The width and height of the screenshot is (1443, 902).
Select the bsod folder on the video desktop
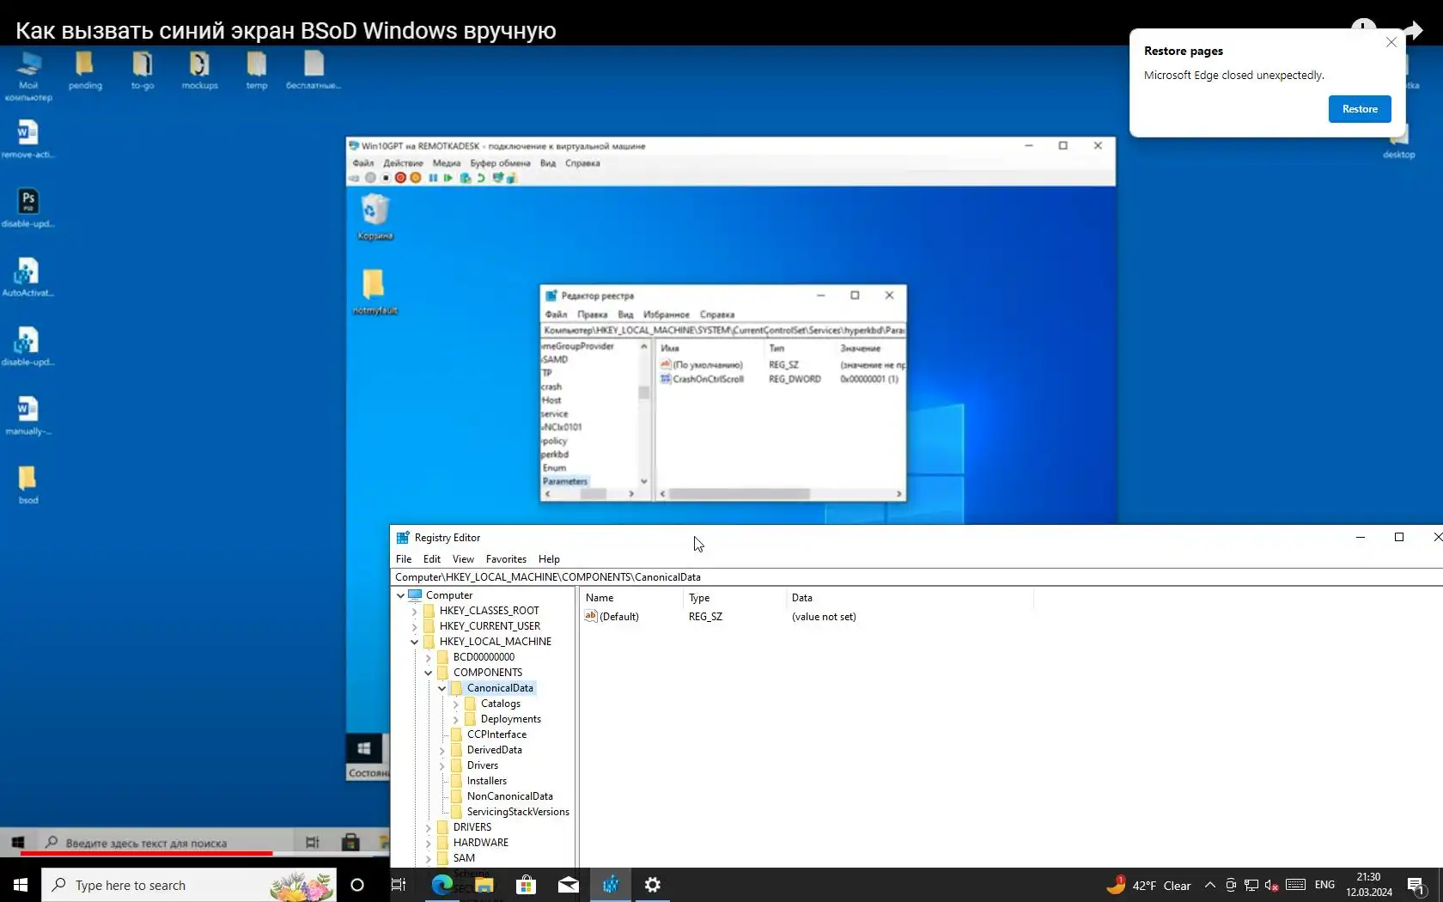pos(27,485)
